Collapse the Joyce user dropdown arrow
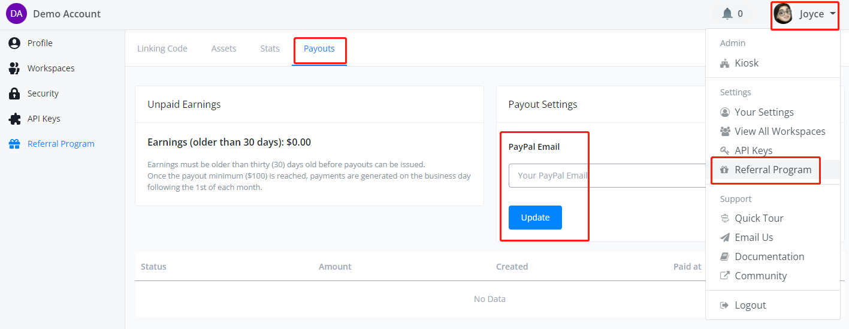 pyautogui.click(x=833, y=14)
